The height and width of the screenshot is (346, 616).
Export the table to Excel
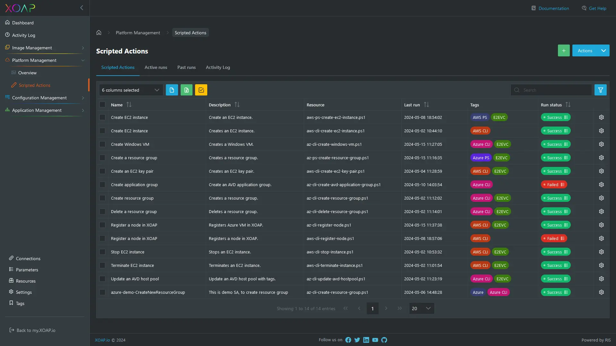[x=186, y=90]
